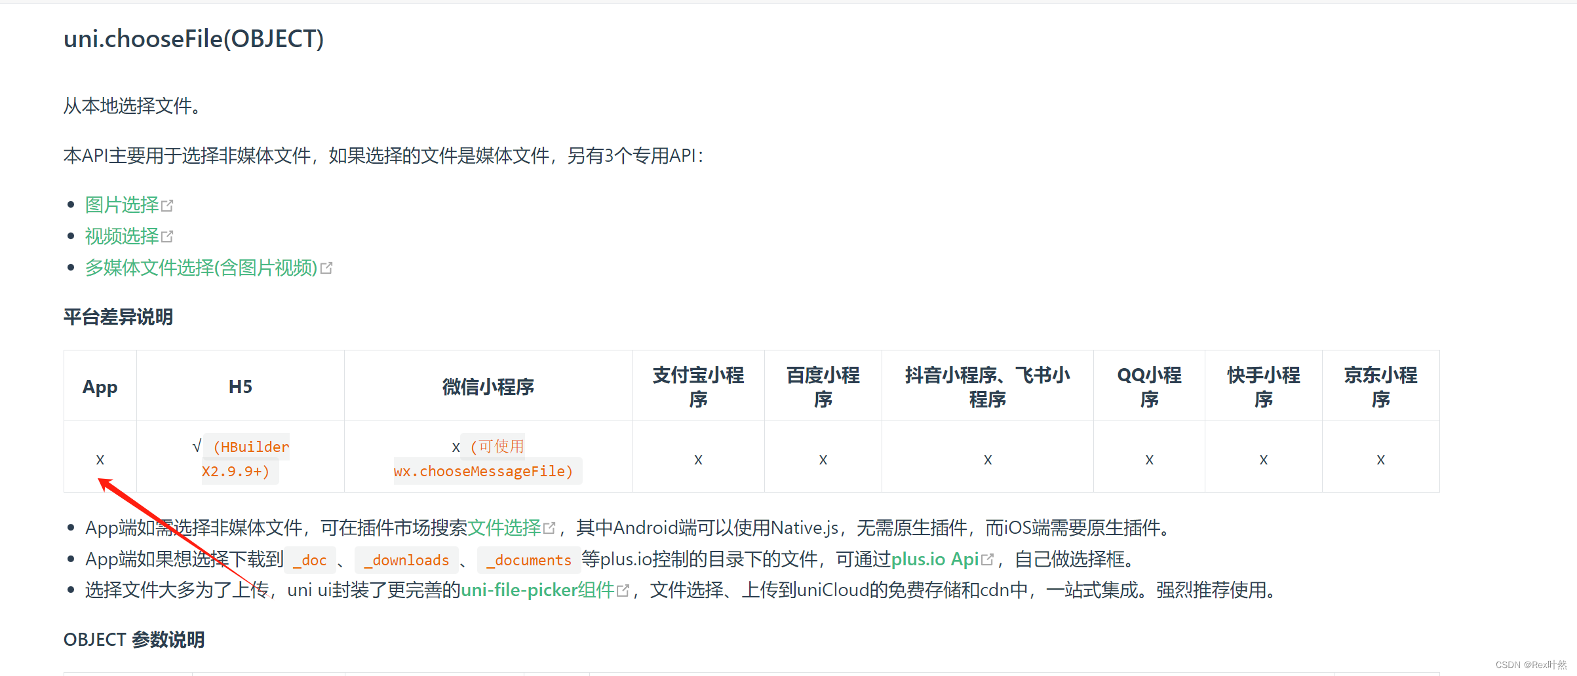Click the QQ小程序 column header
Image resolution: width=1577 pixels, height=676 pixels.
(x=1149, y=386)
